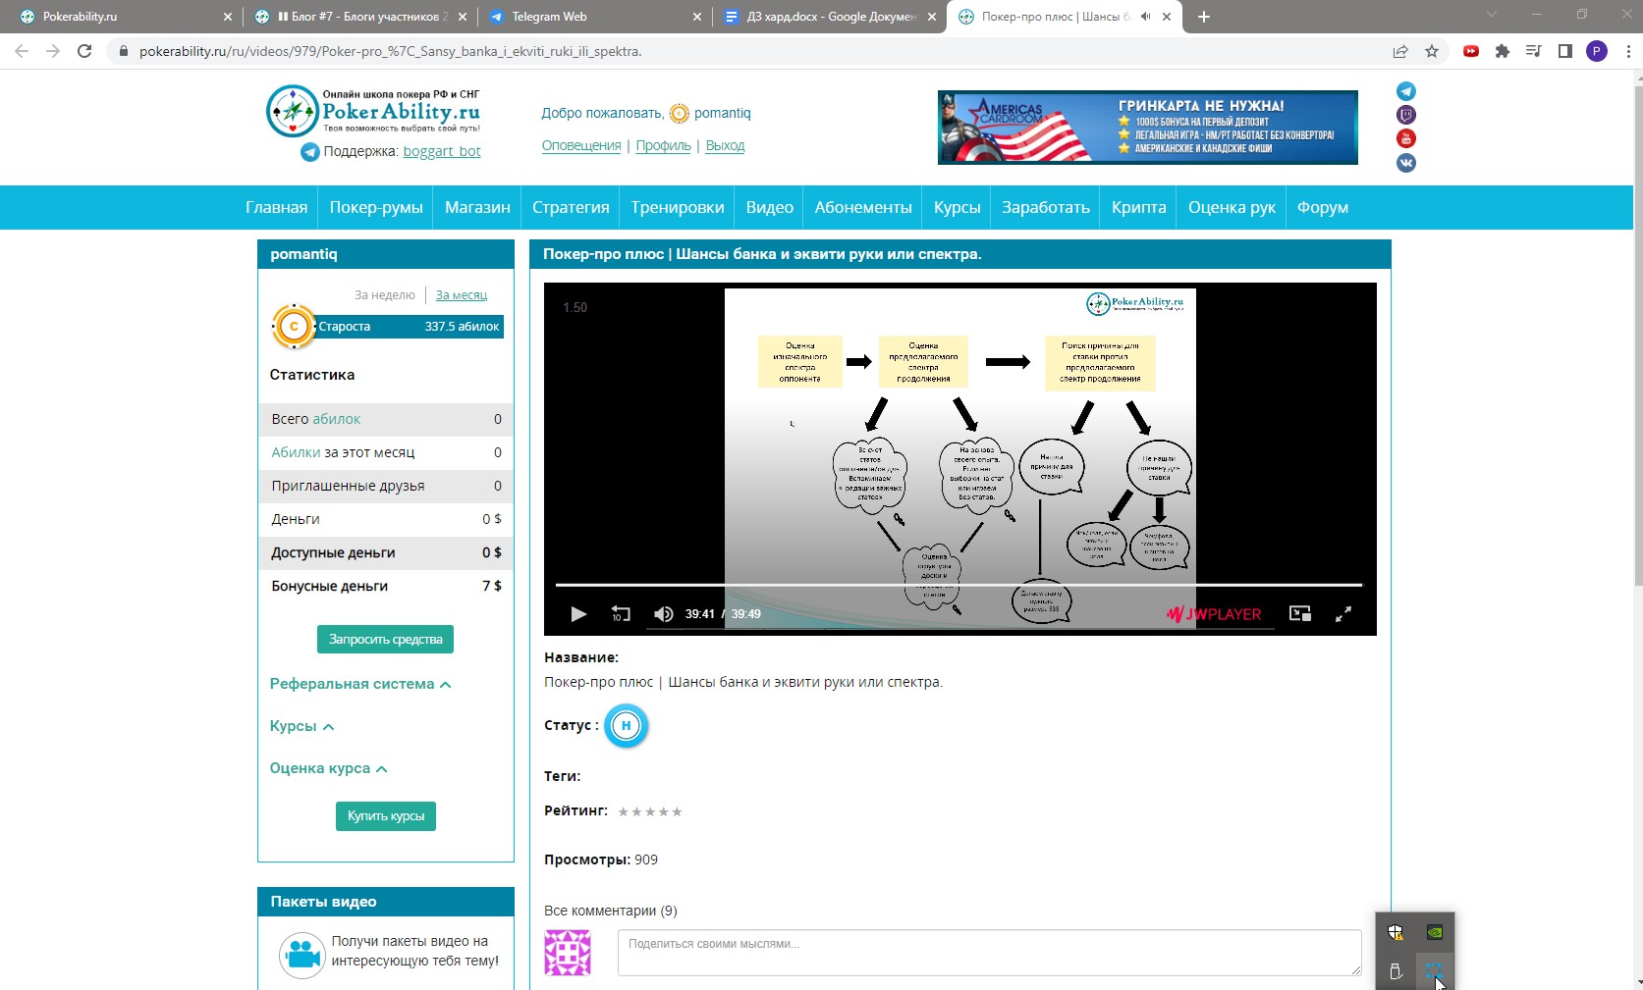1643x990 pixels.
Task: Open Магазин menu item
Action: 477,207
